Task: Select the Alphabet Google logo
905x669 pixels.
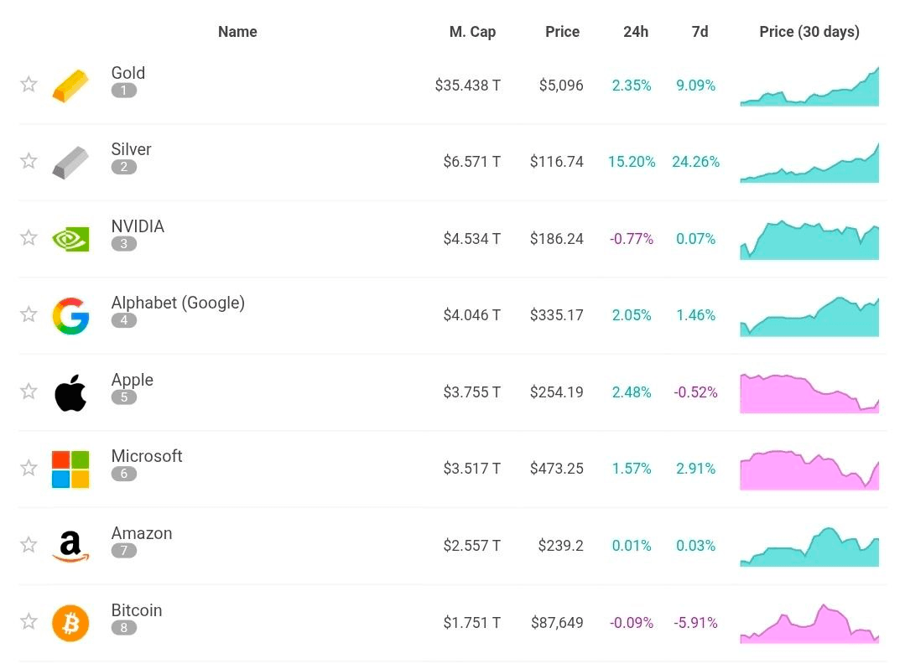Action: click(70, 316)
